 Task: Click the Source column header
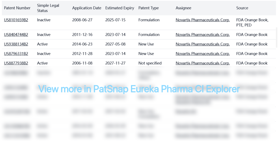242,8
